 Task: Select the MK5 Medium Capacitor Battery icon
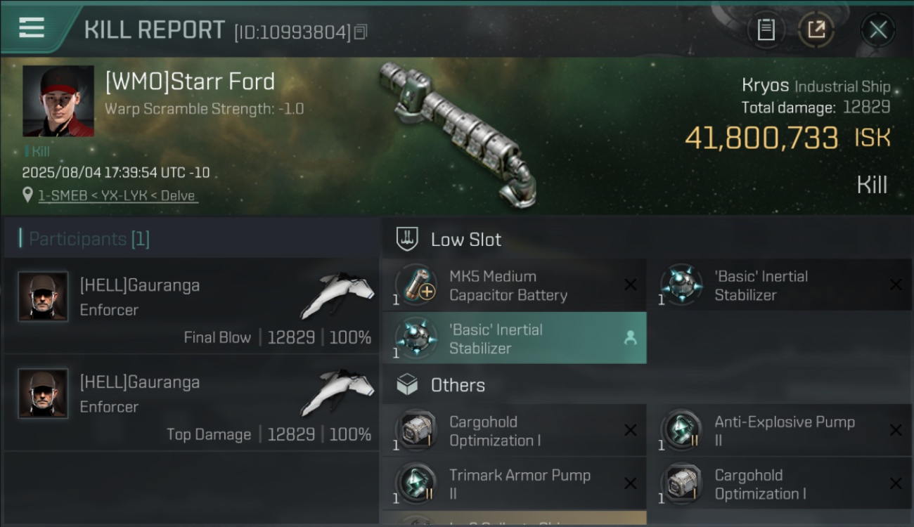pyautogui.click(x=416, y=285)
